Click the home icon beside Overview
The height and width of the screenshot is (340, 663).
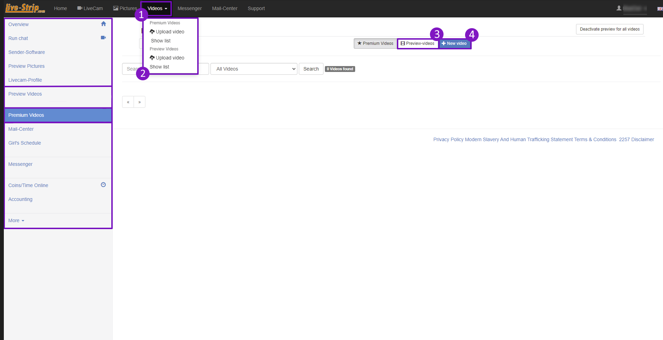click(103, 24)
